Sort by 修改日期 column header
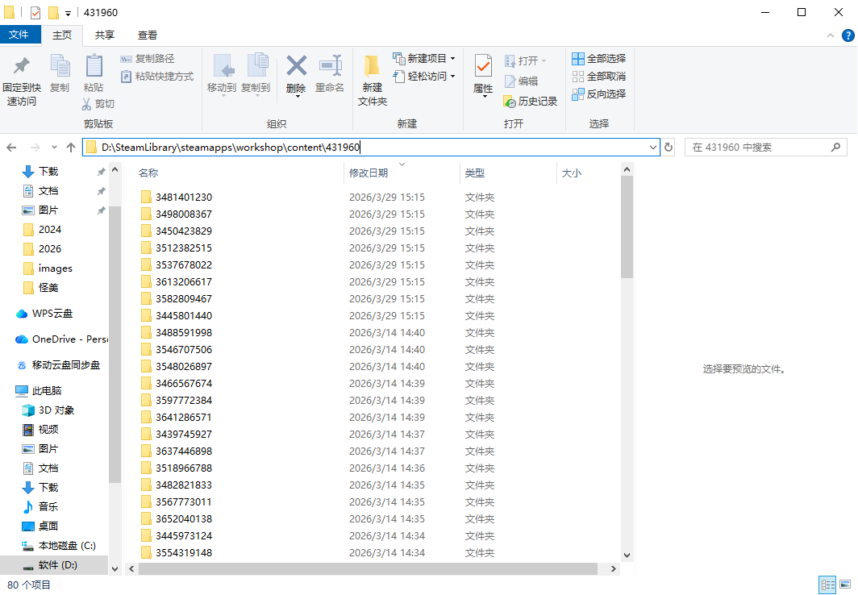 coord(369,173)
